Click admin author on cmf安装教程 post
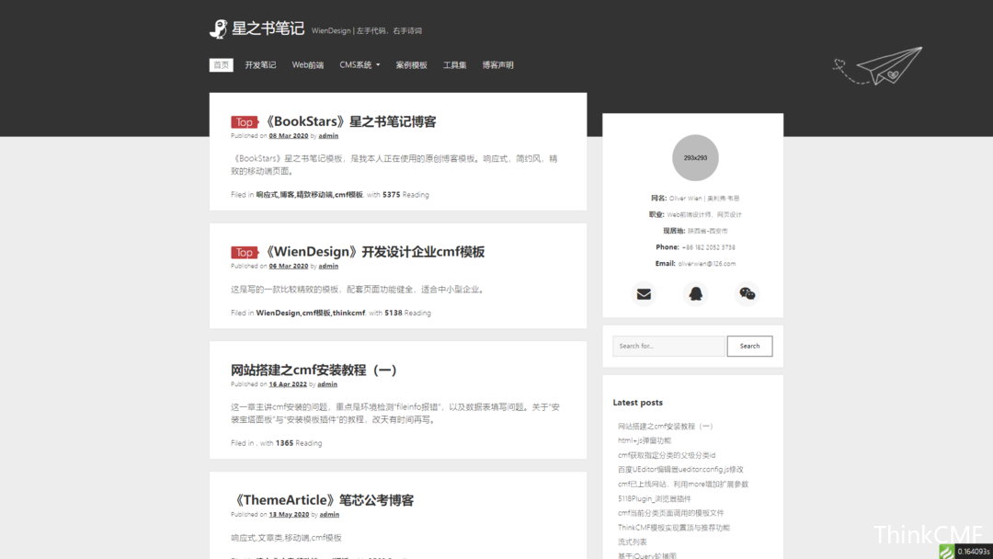Screen dimensions: 993x559 [326, 384]
